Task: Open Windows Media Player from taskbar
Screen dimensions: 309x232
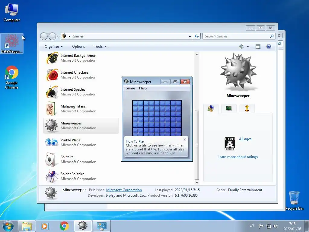Action: (x=45, y=226)
